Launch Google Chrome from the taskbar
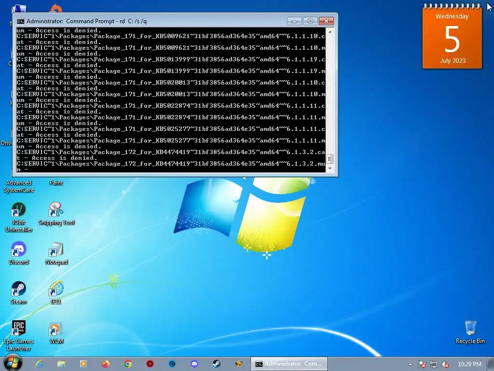The width and height of the screenshot is (494, 371). coord(127,364)
